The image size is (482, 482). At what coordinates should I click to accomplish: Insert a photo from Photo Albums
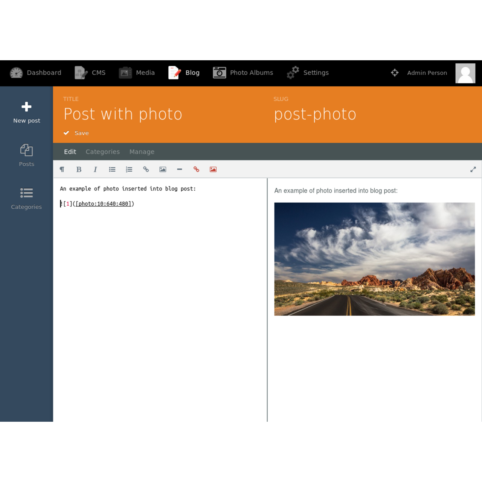click(x=213, y=169)
